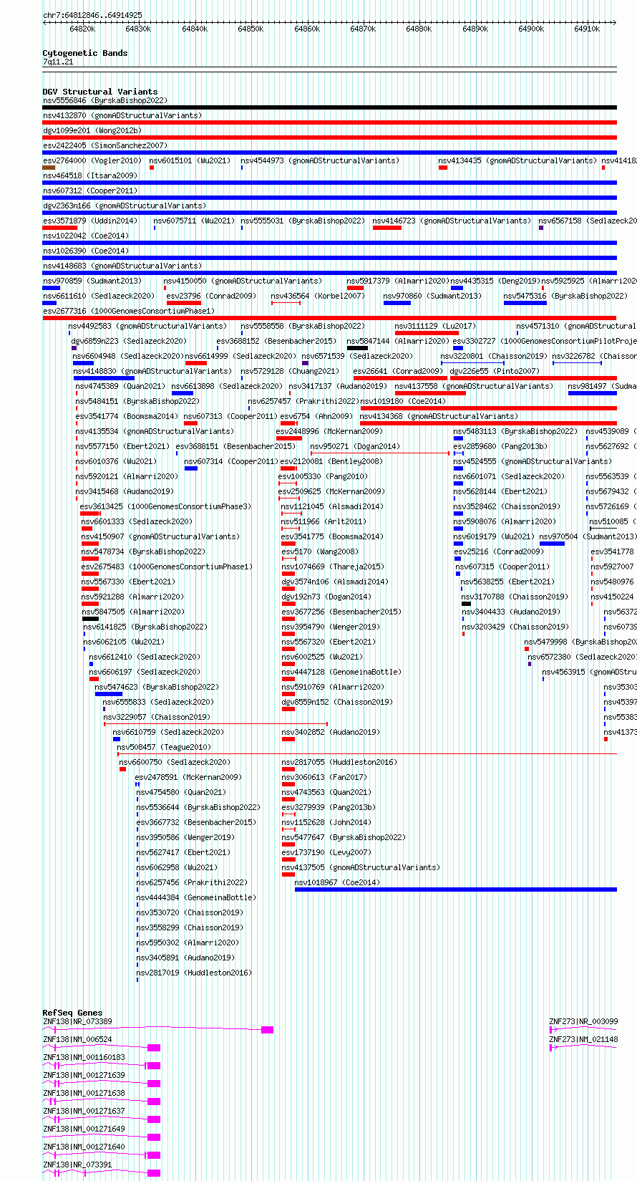The width and height of the screenshot is (637, 1181).
Task: Click ZNF138|NM_001271649 transcript
Action: 84,1129
